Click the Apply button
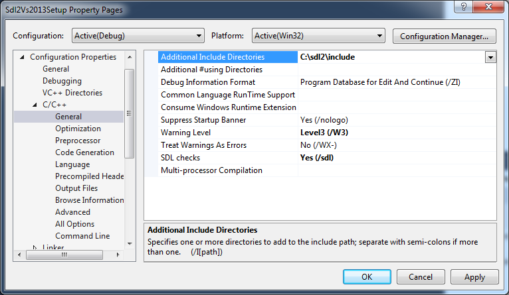This screenshot has height=295, width=509. pos(474,277)
